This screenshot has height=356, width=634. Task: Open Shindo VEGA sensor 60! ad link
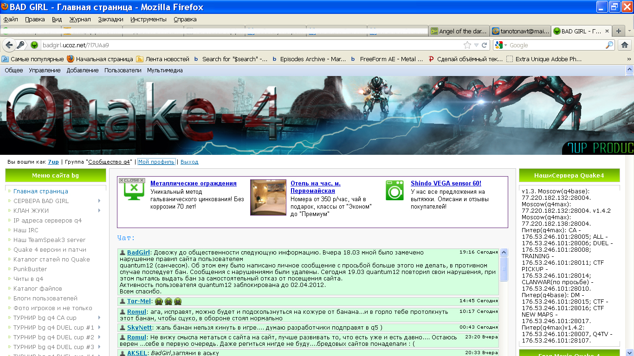[446, 184]
